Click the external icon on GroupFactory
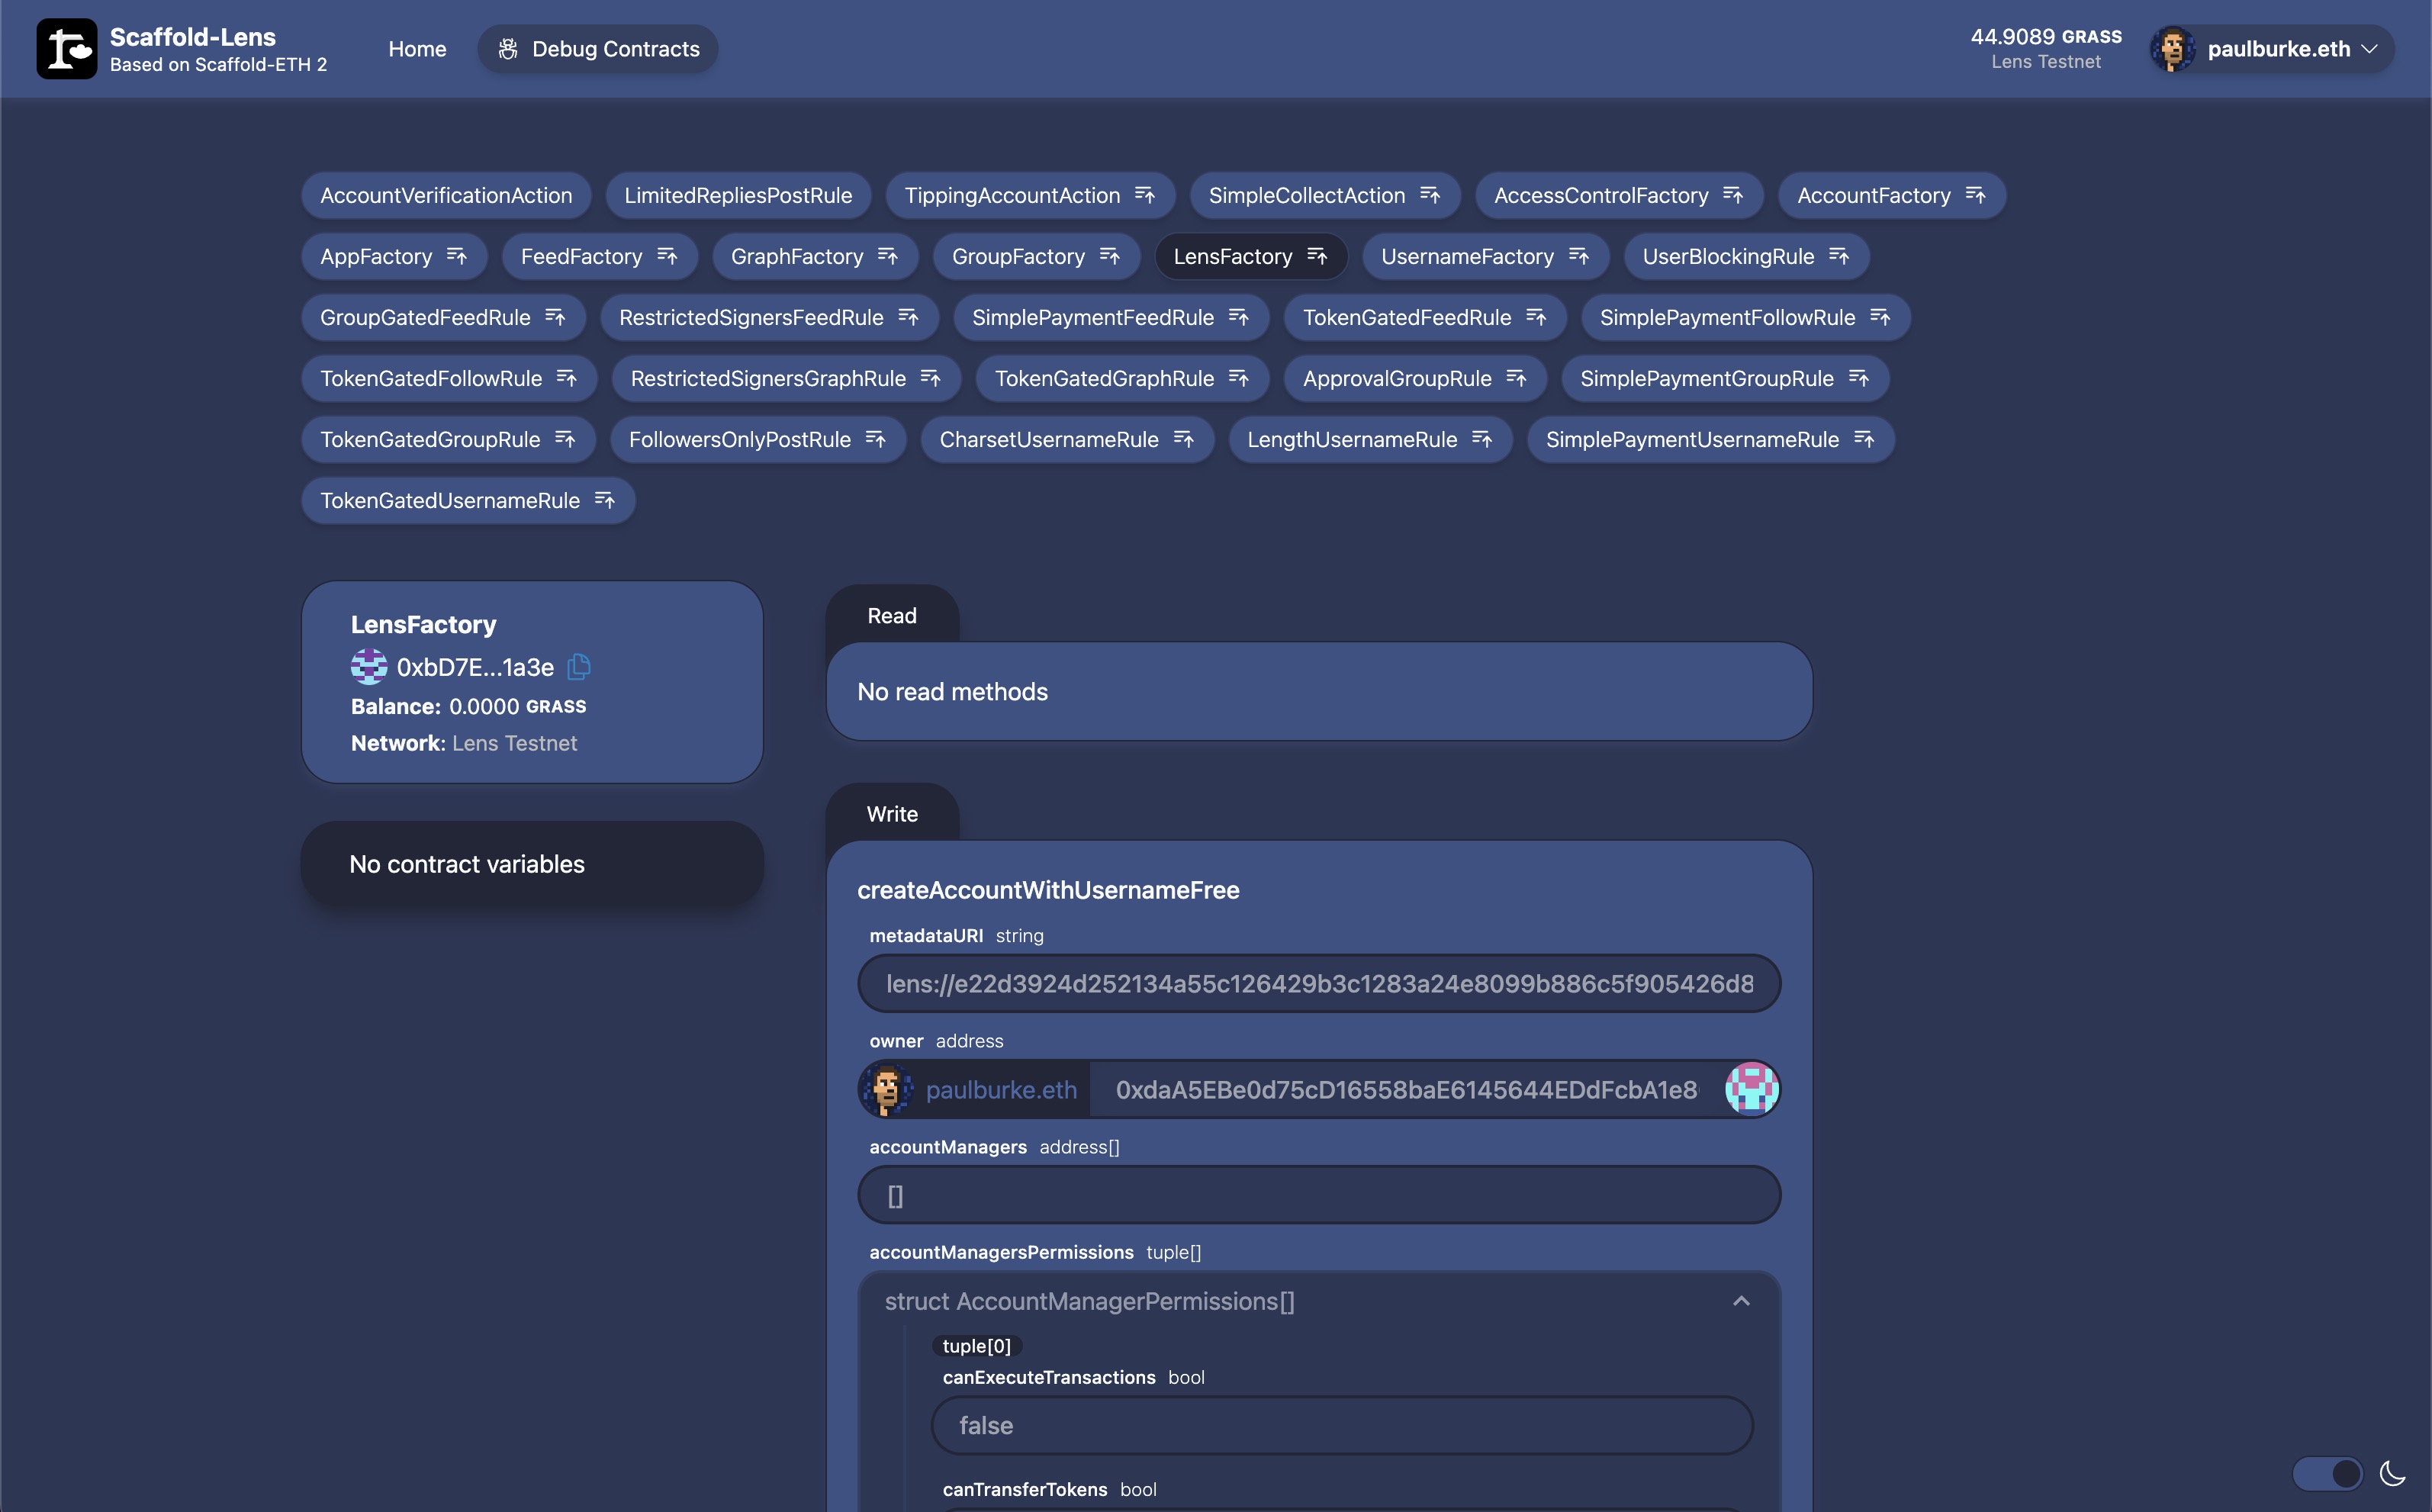The image size is (2432, 1512). tap(1110, 256)
